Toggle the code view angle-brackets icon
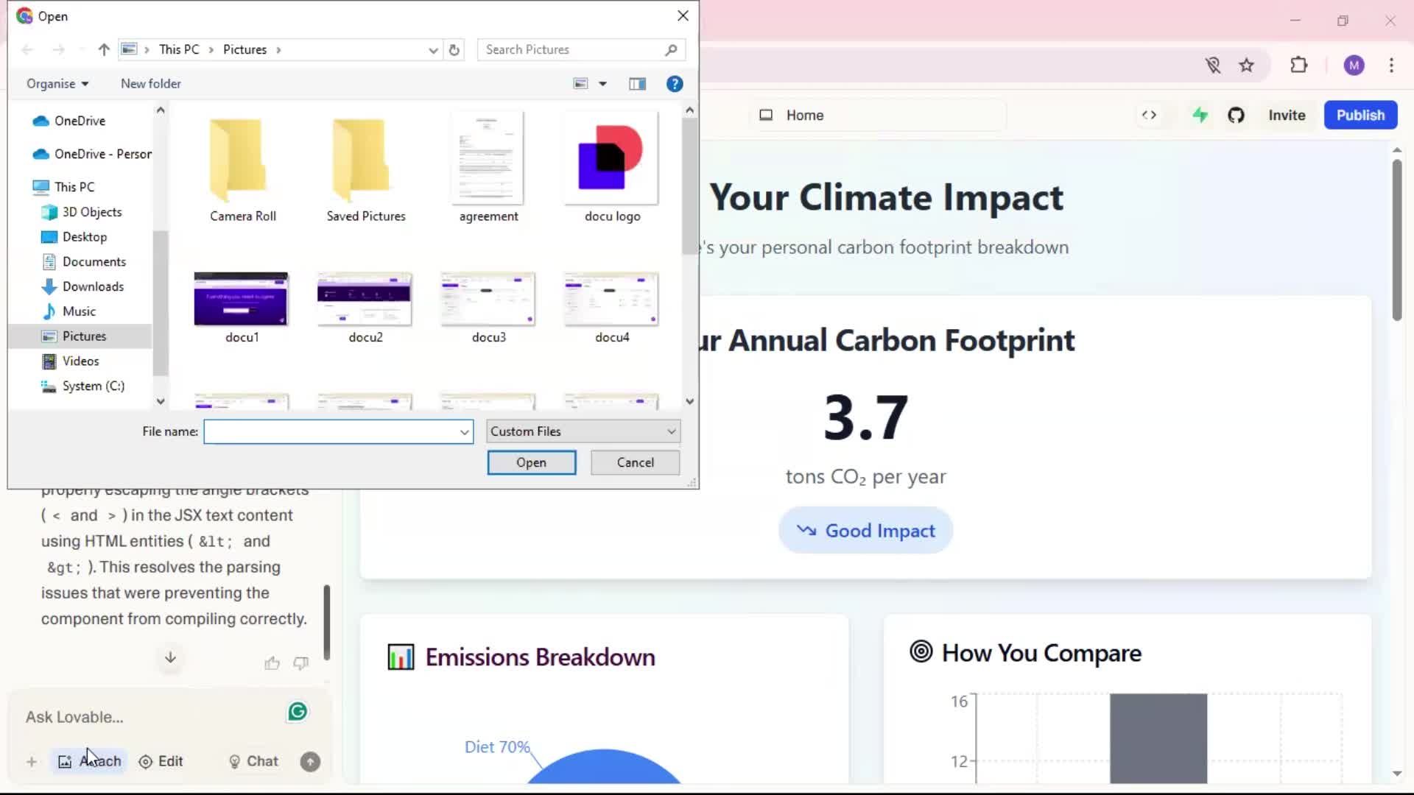 point(1149,115)
